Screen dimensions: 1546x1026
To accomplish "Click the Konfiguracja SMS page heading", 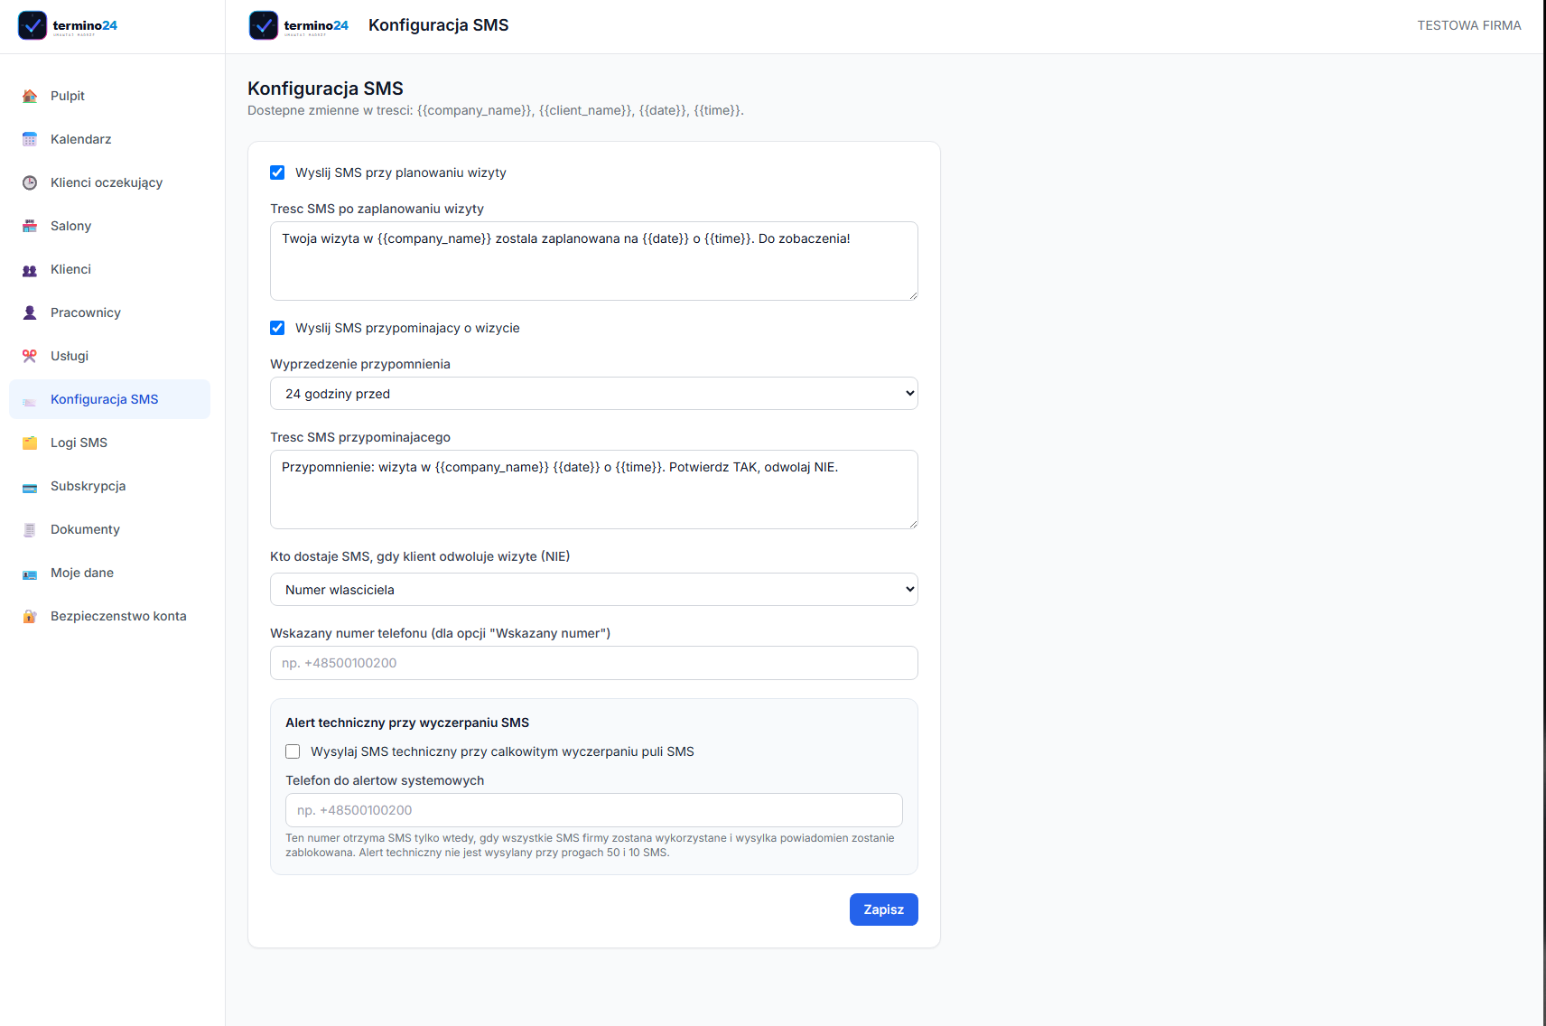I will 325,89.
